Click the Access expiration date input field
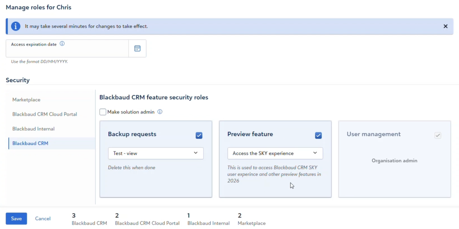The image size is (459, 229). (x=67, y=49)
